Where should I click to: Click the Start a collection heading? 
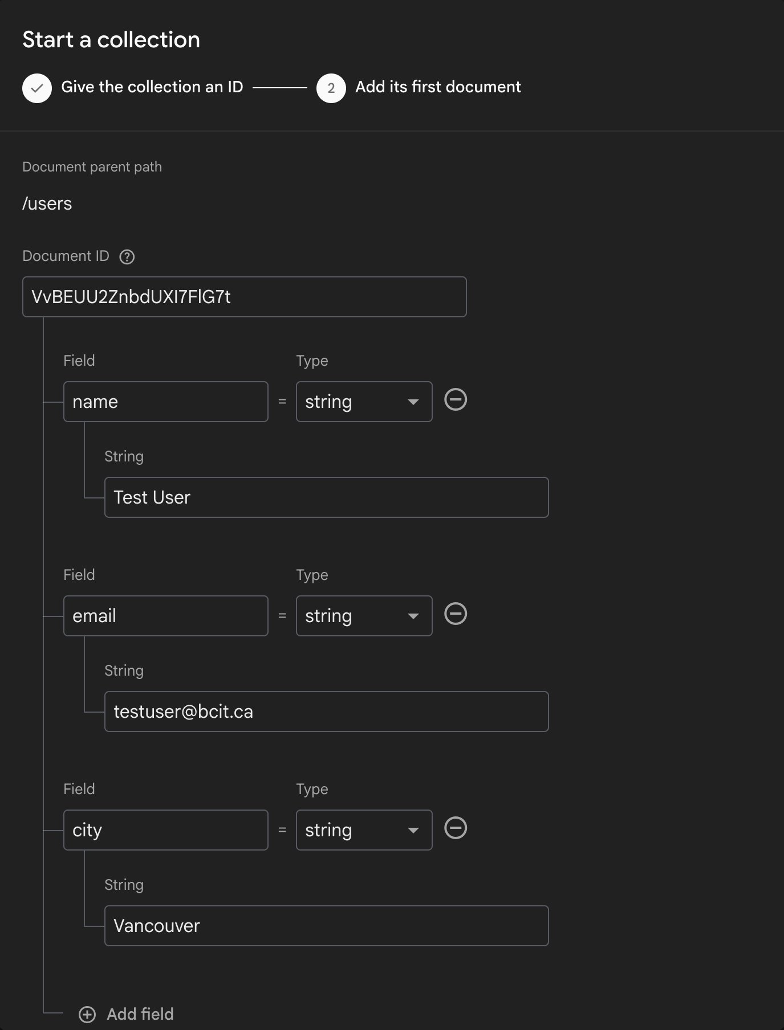coord(111,40)
